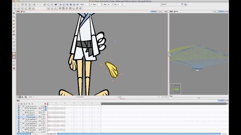Uncheck the arm drawing layer checkbox
The height and width of the screenshot is (135, 241).
click(18, 112)
